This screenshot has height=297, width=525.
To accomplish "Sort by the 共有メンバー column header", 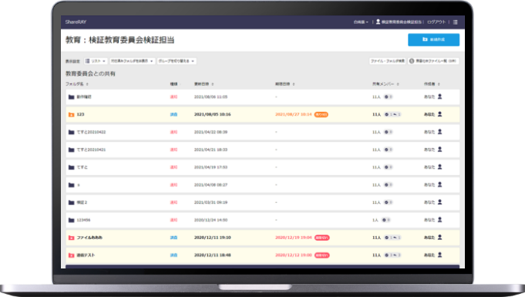I will coord(385,84).
